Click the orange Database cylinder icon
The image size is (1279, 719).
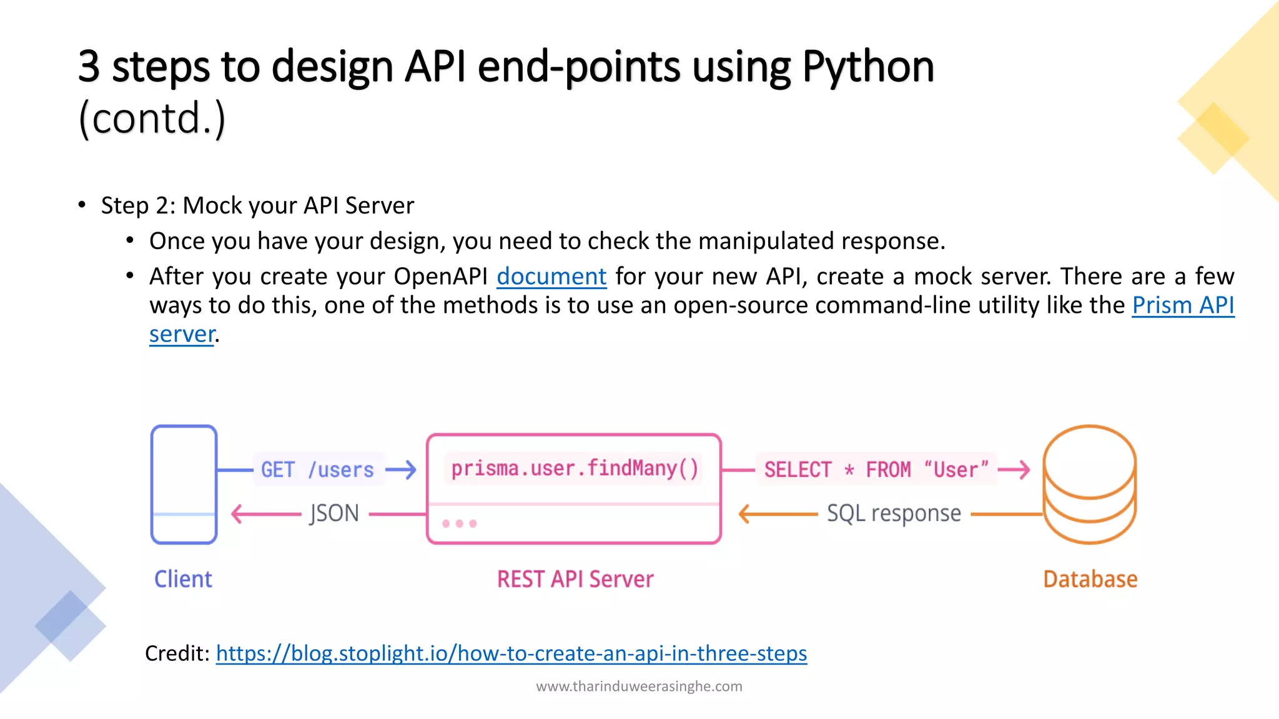[1089, 484]
